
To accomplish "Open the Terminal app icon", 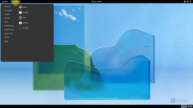I will tap(20, 28).
